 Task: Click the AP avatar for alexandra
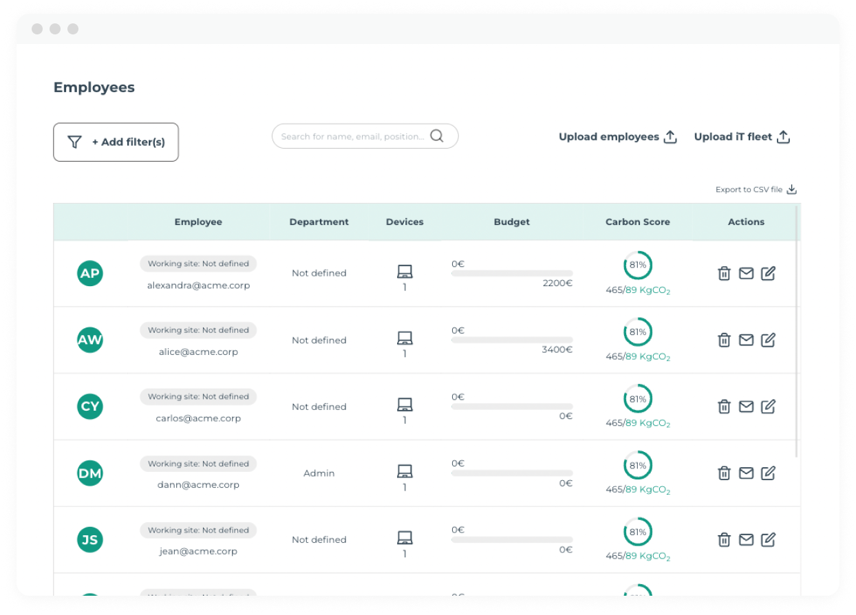point(89,273)
